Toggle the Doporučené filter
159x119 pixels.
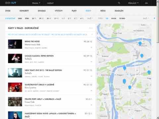(10, 19)
